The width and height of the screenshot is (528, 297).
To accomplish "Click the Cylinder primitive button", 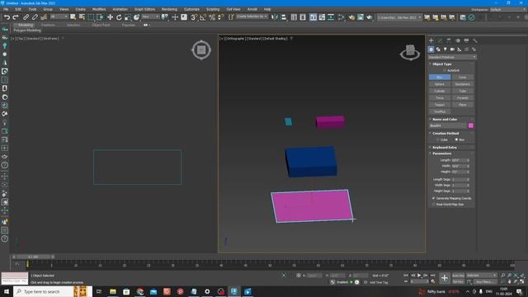I will [440, 91].
